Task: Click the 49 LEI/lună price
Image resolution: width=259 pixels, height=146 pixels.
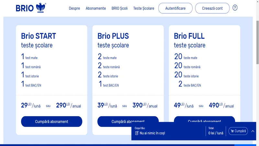Action: 184,105
